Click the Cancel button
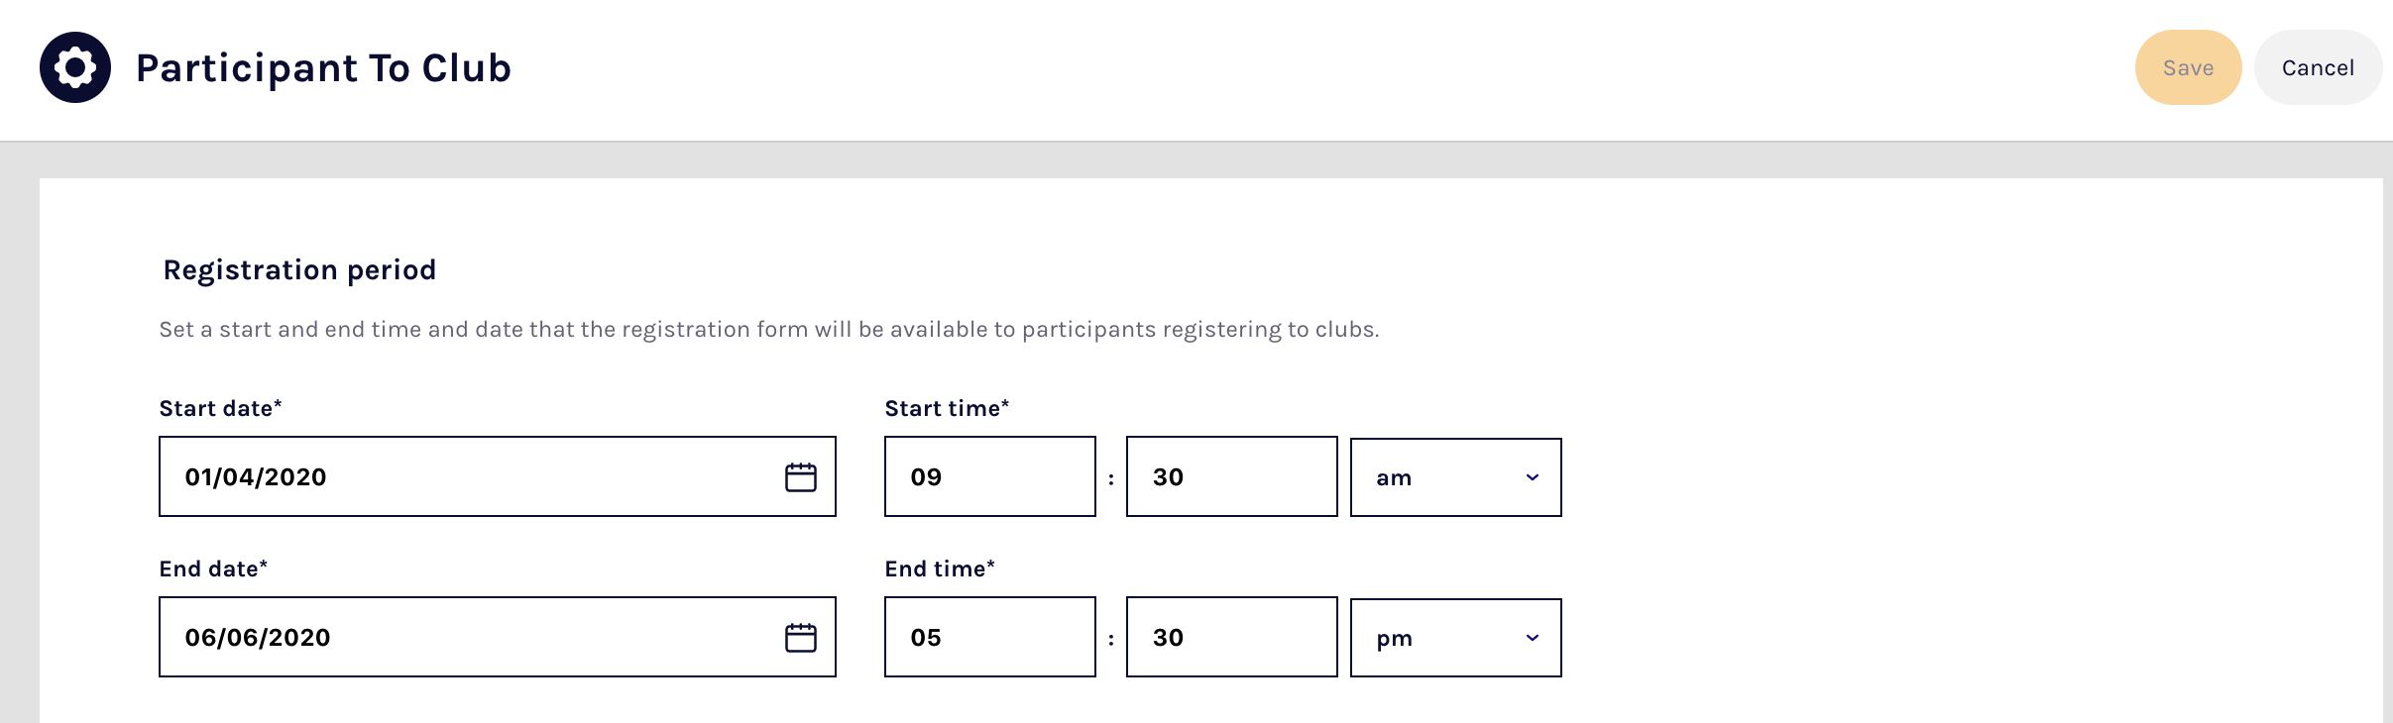The height and width of the screenshot is (723, 2393). click(2318, 67)
